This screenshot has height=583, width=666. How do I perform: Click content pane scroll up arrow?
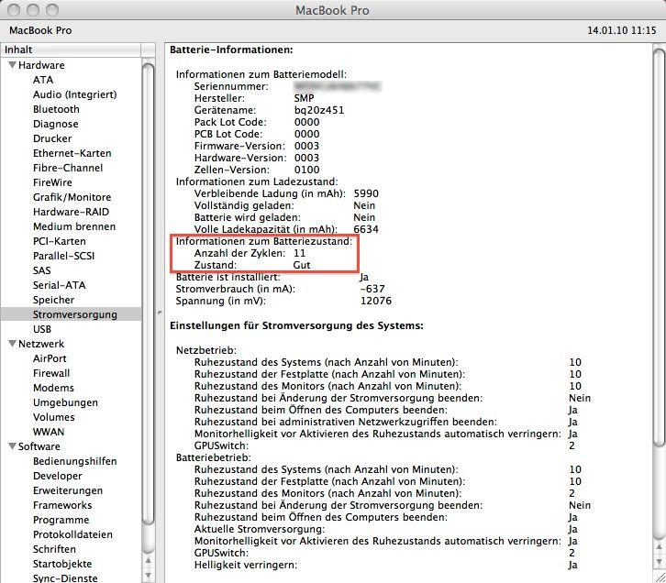coord(660,547)
